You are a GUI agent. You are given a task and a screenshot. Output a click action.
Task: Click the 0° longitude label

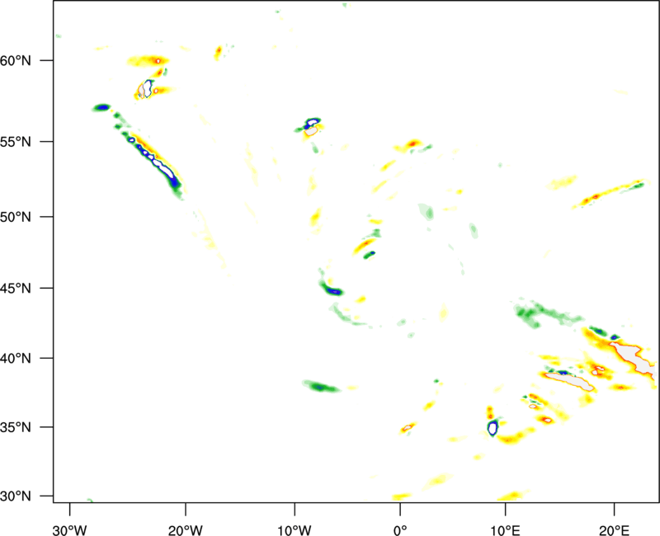click(x=400, y=530)
